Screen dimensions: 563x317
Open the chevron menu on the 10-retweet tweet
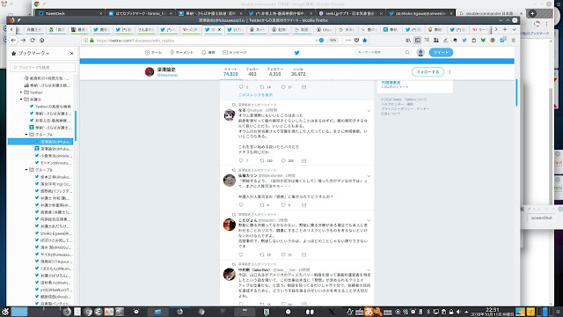[x=369, y=221]
